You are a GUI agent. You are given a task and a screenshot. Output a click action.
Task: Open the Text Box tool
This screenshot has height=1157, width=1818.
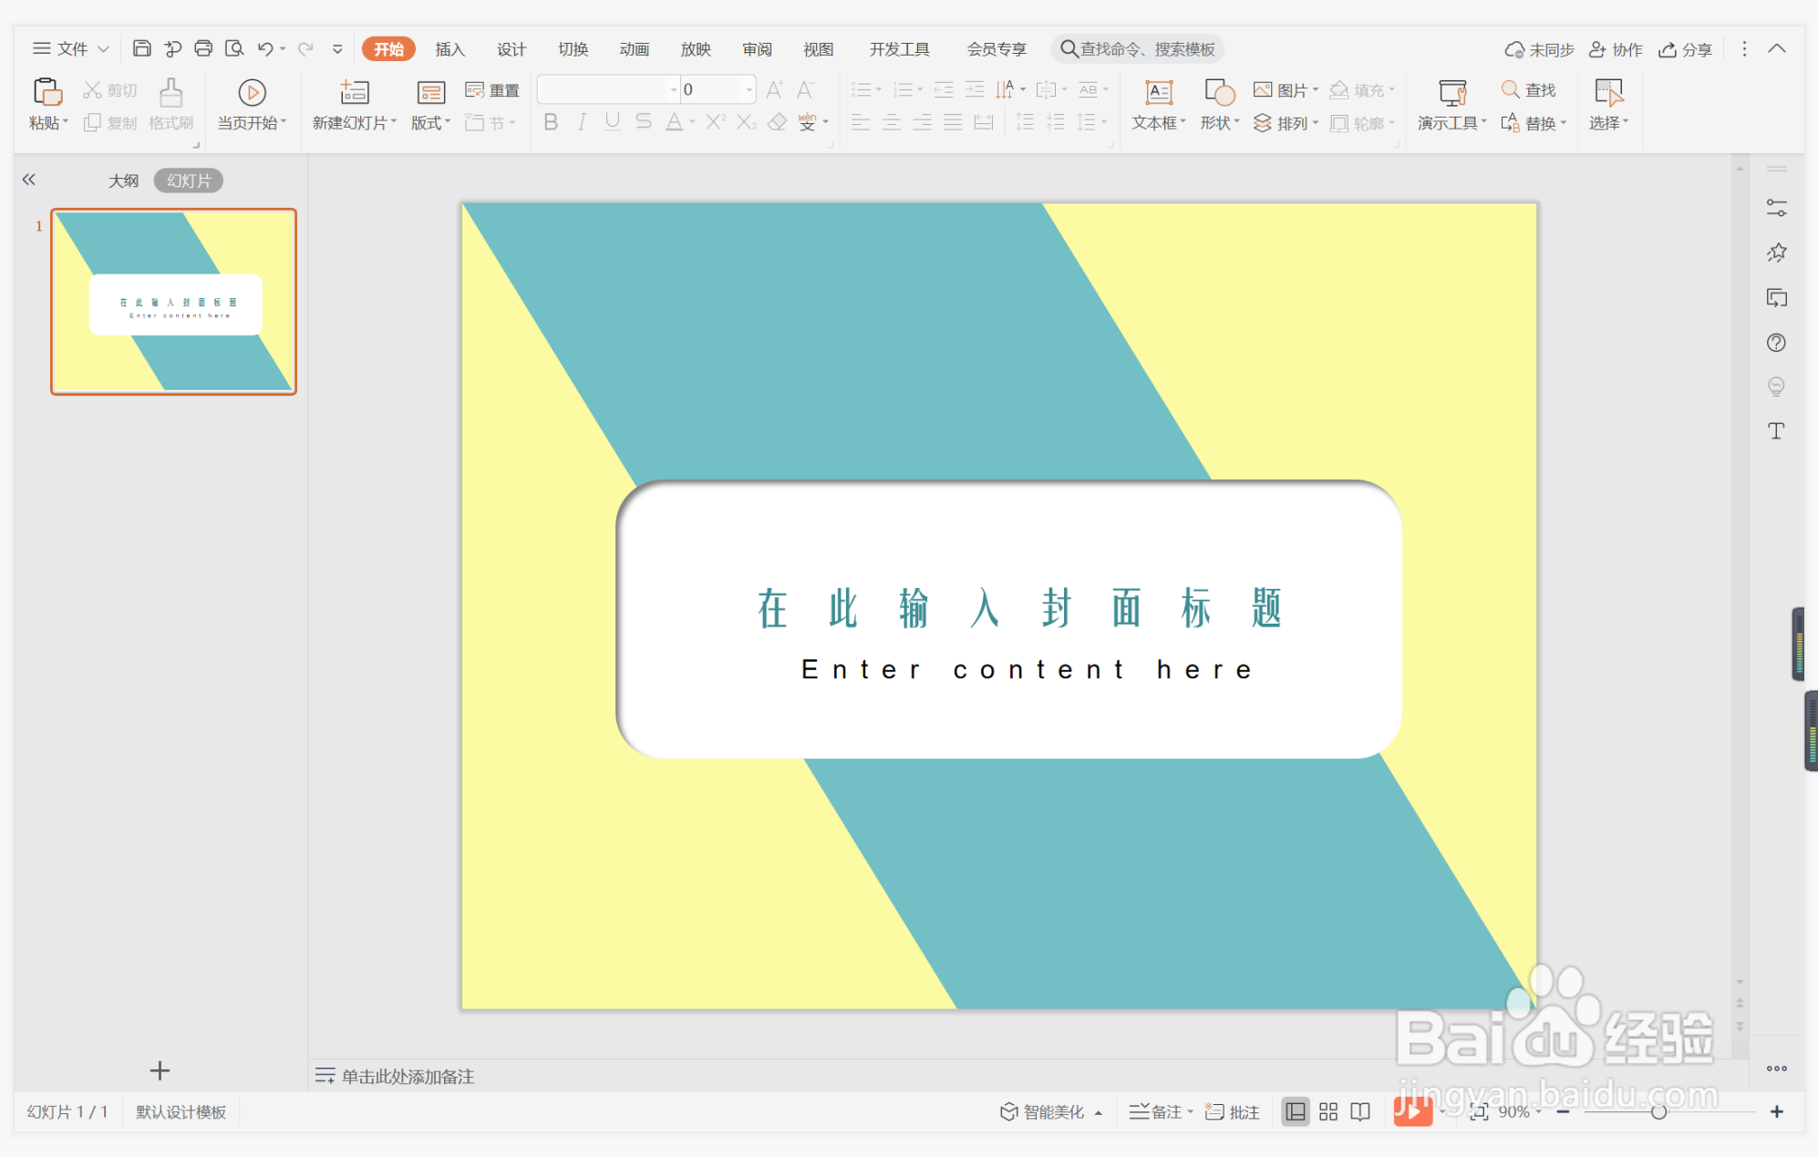(1158, 92)
